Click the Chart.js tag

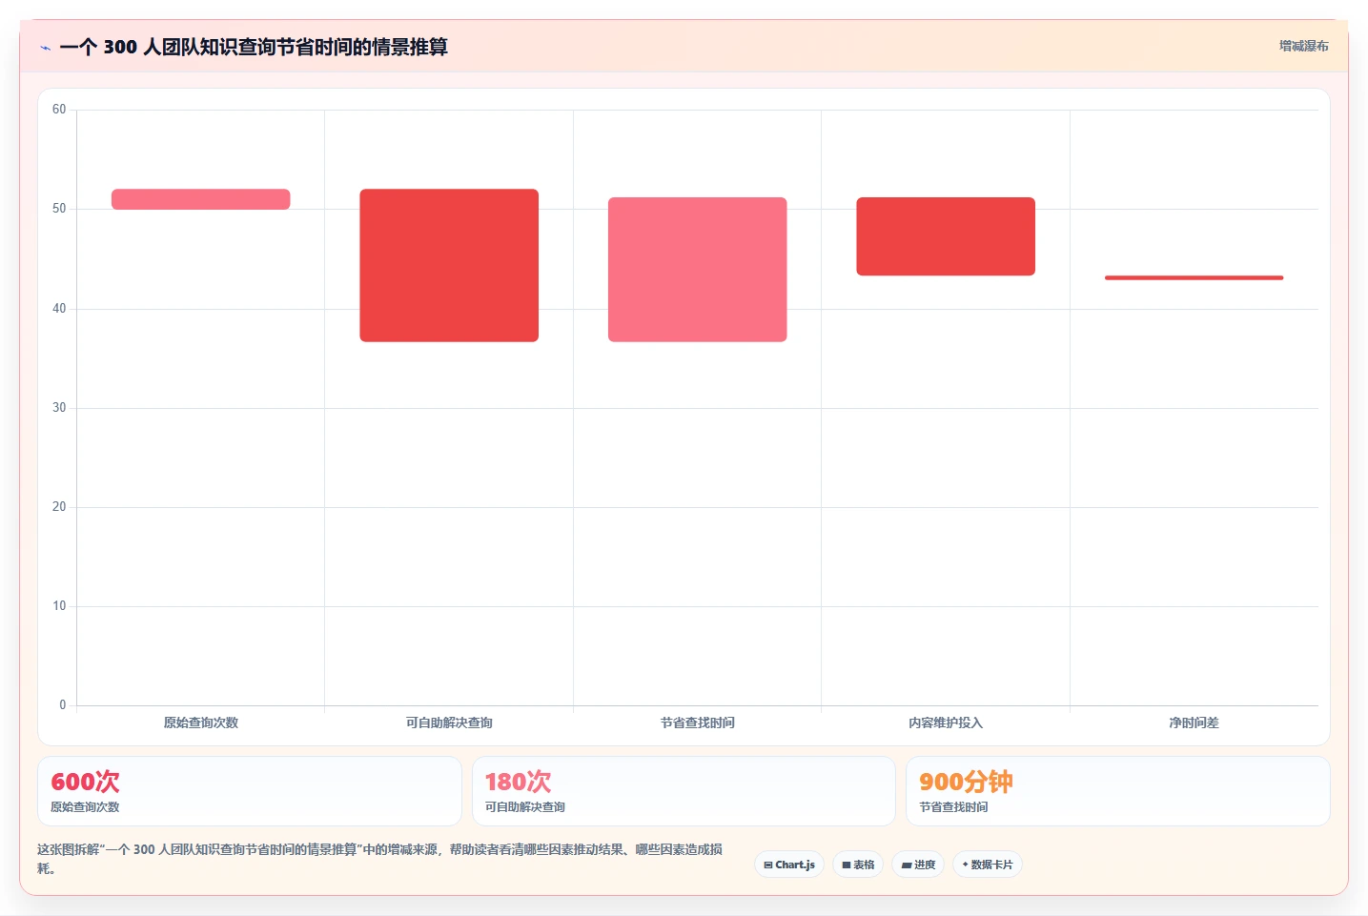tap(789, 865)
